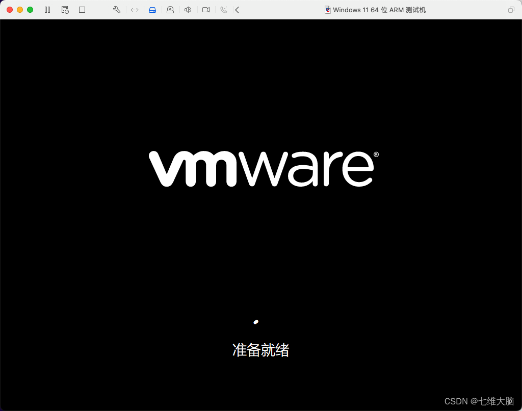Click the network adapter arrows icon
The height and width of the screenshot is (411, 522).
(x=135, y=10)
